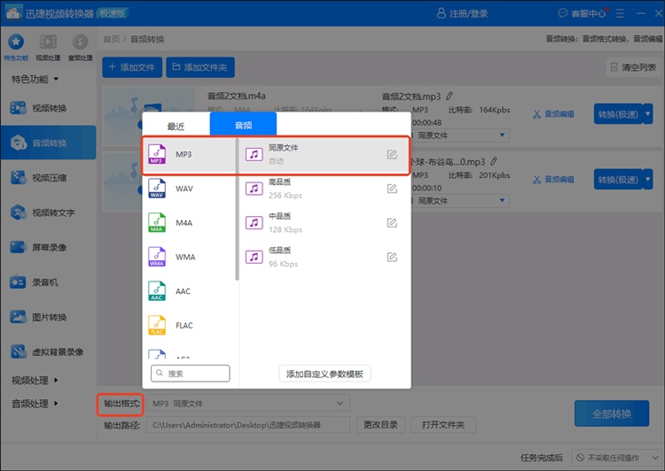665x471 pixels.
Task: Click the 添加文件夹 button
Action: pyautogui.click(x=200, y=67)
